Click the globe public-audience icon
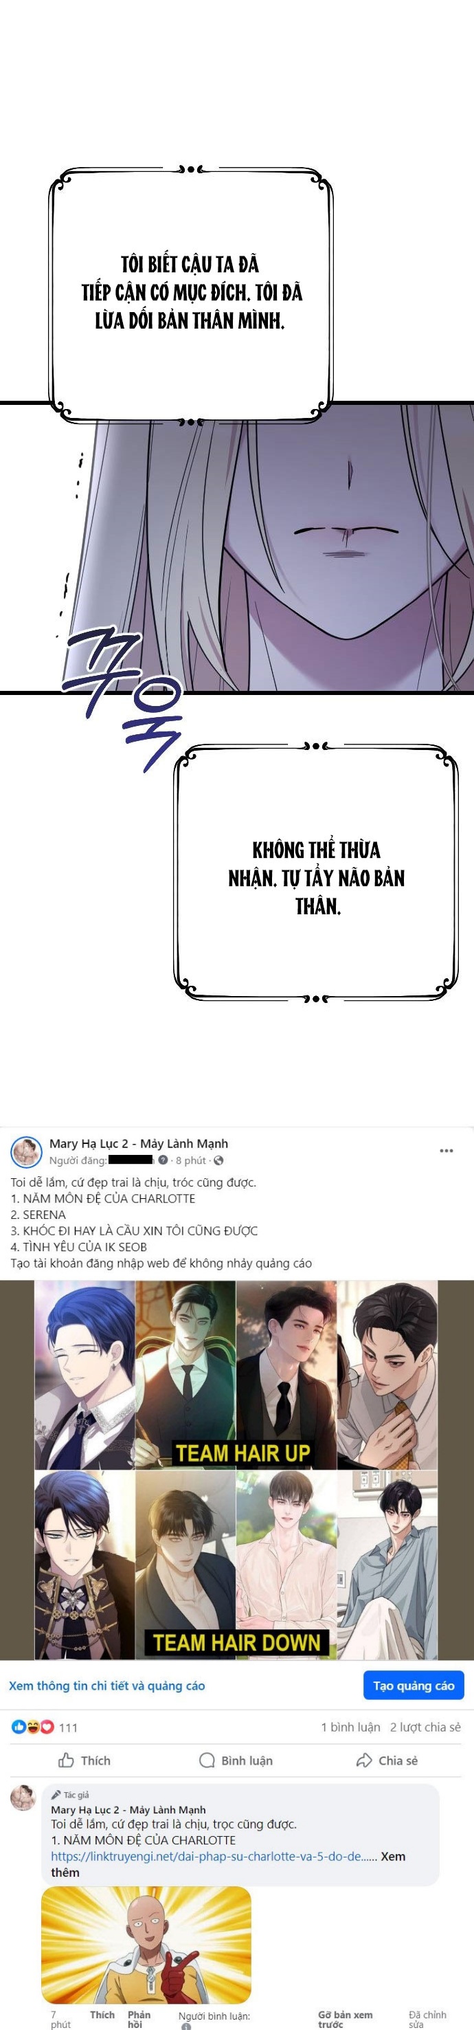This screenshot has width=474, height=2030. [x=218, y=1160]
